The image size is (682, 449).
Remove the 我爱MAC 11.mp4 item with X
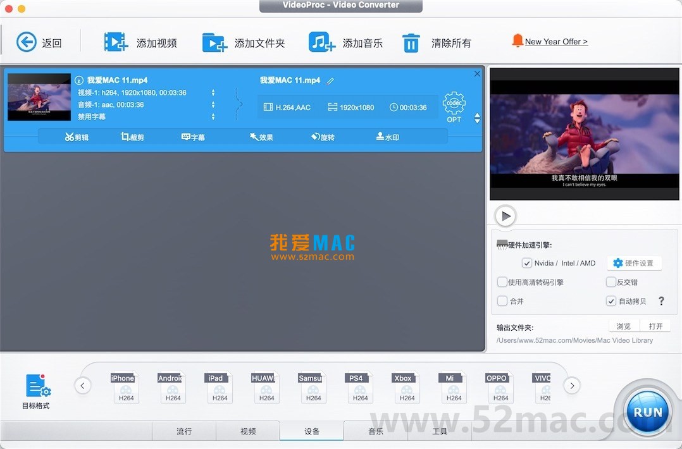pyautogui.click(x=477, y=74)
